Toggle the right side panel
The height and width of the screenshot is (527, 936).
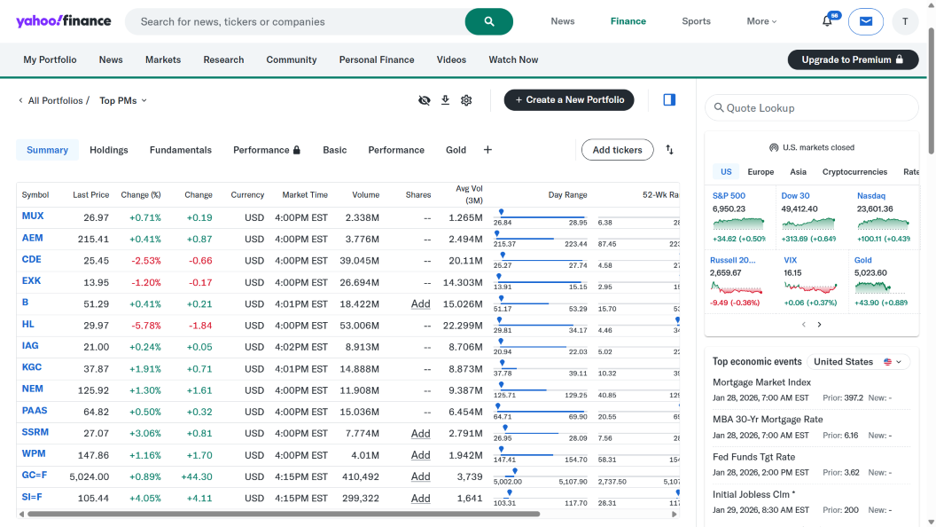click(x=669, y=100)
